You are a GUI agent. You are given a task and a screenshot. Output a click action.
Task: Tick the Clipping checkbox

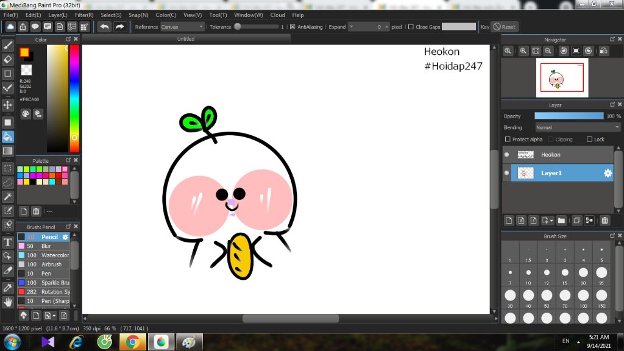click(551, 140)
